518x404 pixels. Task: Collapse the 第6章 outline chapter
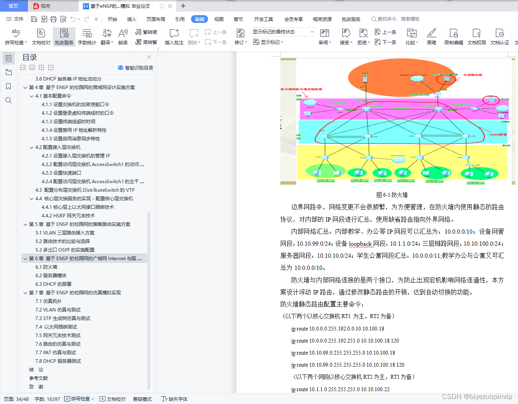tap(25, 258)
